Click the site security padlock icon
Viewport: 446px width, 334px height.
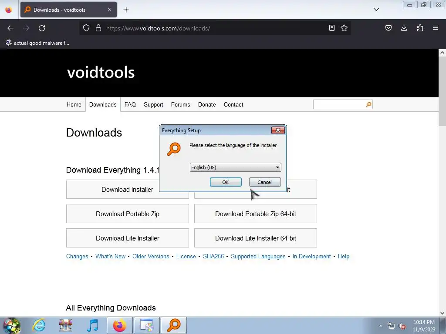[98, 28]
